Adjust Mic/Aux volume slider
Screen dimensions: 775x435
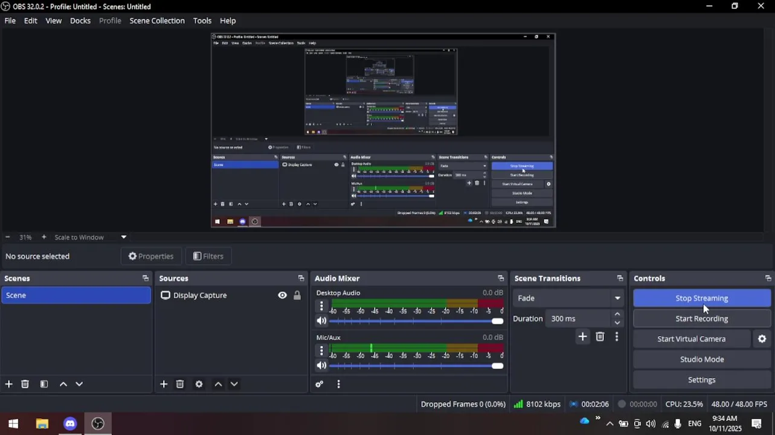coord(416,366)
